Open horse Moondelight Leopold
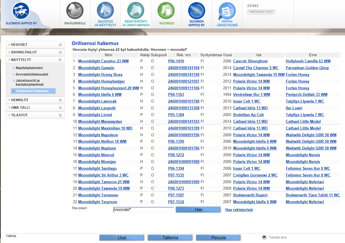This screenshot has height=243, width=345. pyautogui.click(x=97, y=108)
